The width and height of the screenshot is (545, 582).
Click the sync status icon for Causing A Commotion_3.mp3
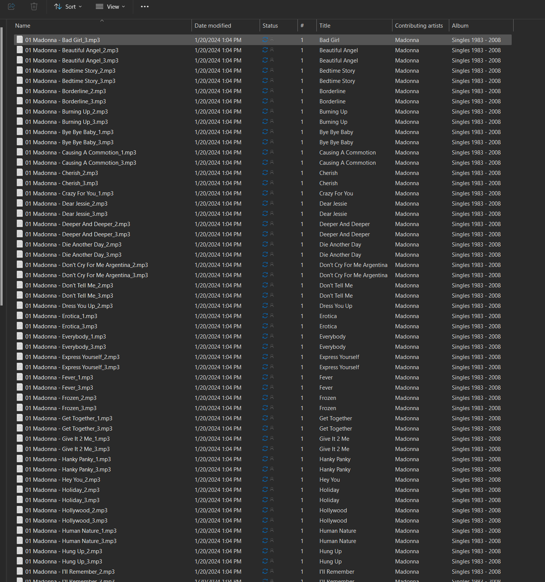(x=265, y=162)
